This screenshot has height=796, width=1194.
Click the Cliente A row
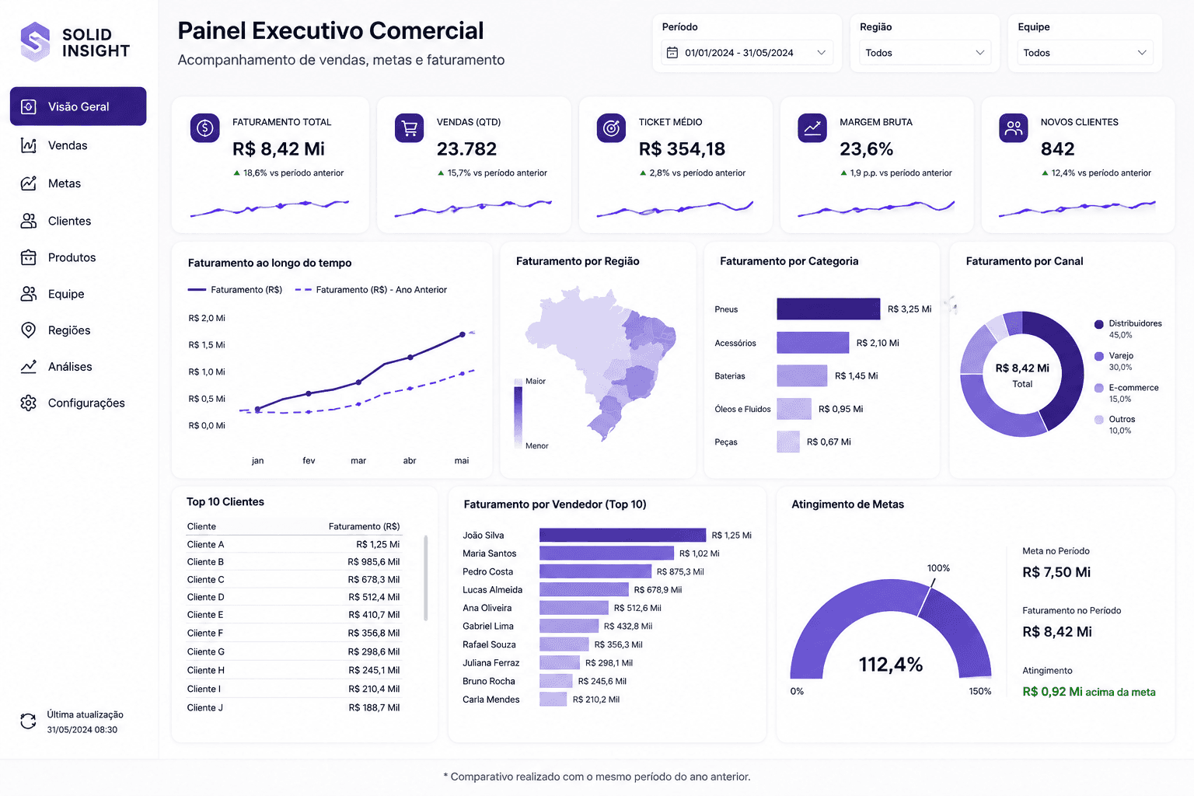coord(293,544)
